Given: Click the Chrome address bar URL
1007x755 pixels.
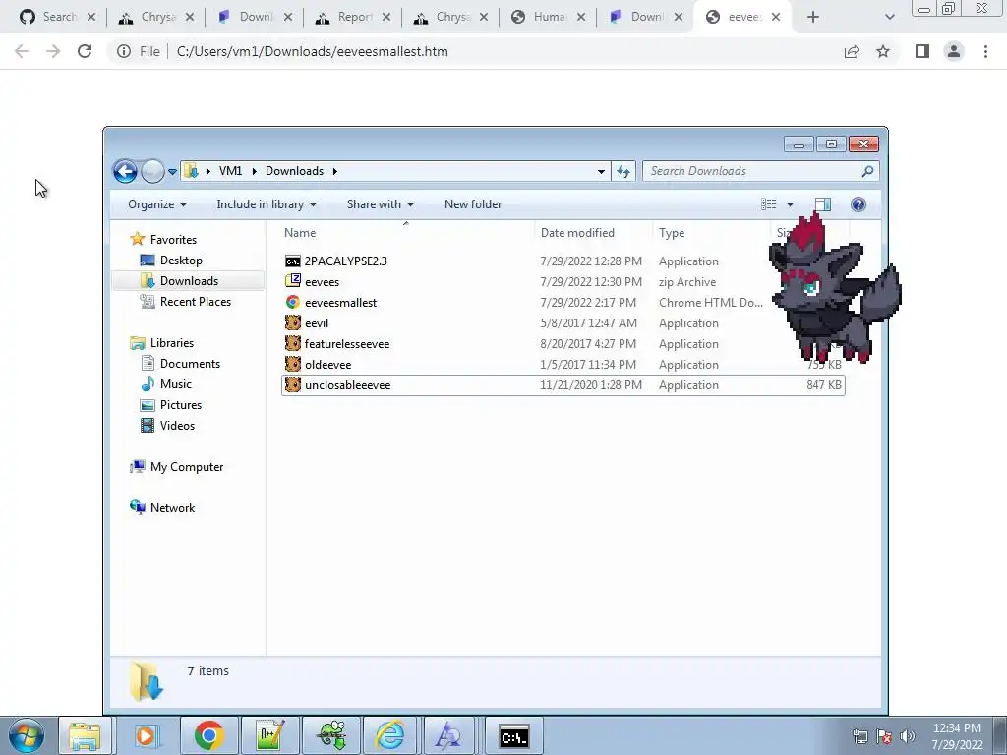Looking at the screenshot, I should pyautogui.click(x=312, y=51).
